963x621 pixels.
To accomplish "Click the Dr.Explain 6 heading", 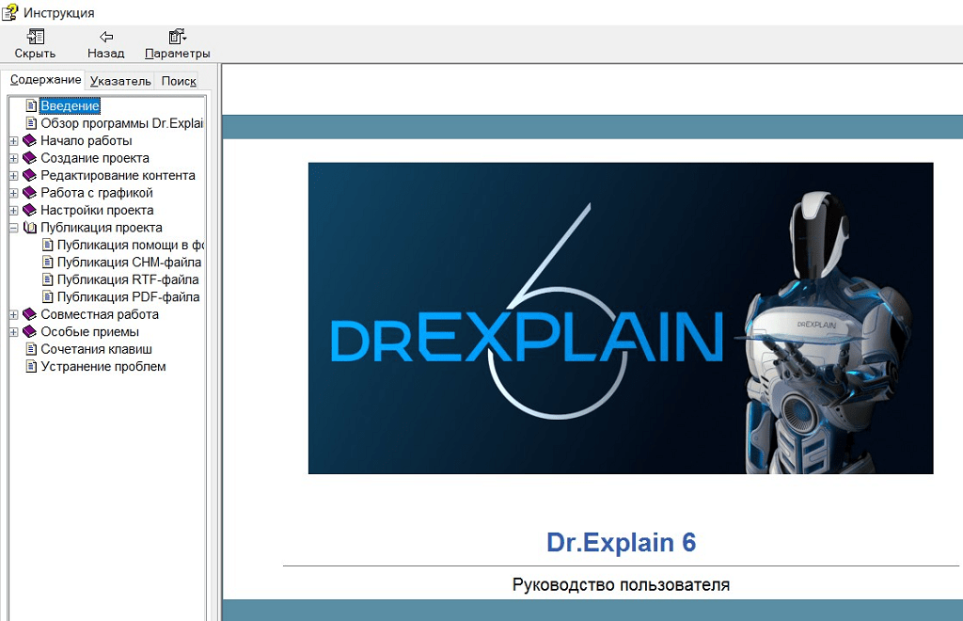I will [x=621, y=542].
